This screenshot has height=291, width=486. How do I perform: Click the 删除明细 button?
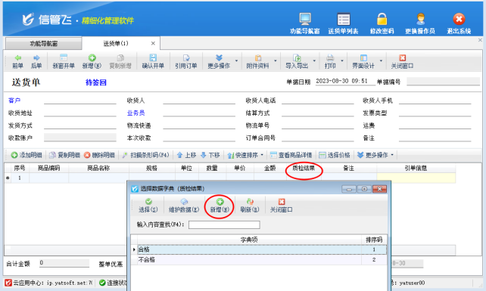coord(99,155)
